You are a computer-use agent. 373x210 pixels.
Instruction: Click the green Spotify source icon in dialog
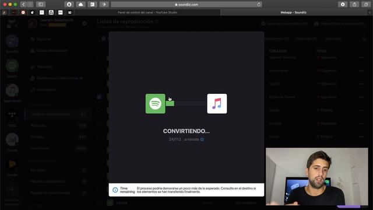tap(156, 104)
